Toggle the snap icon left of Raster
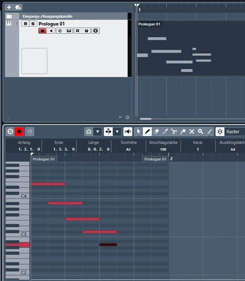This screenshot has width=245, height=281. (220, 131)
